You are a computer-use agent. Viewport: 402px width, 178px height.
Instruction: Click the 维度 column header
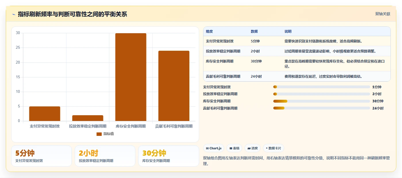[209, 31]
